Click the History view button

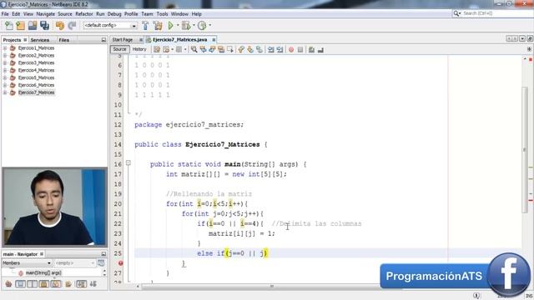click(139, 49)
